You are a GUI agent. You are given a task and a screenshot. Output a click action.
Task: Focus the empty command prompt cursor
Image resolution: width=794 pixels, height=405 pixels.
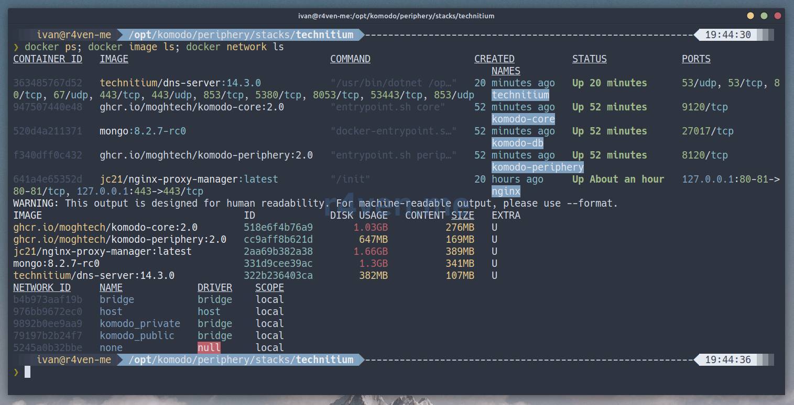point(27,372)
